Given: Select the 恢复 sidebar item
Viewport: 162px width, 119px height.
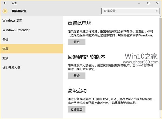Looking at the screenshot, I should click(5, 49).
